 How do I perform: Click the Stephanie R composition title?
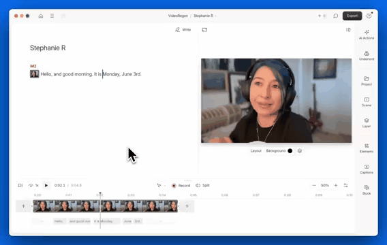[48, 48]
